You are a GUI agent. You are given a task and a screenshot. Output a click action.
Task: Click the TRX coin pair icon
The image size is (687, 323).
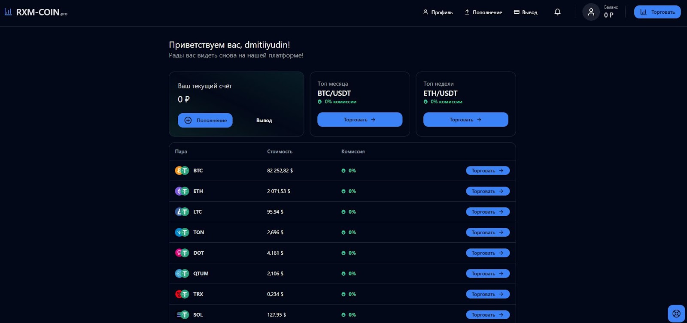pyautogui.click(x=182, y=294)
